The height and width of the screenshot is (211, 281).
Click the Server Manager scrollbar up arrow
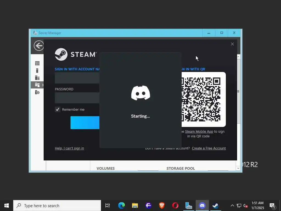tap(238, 57)
